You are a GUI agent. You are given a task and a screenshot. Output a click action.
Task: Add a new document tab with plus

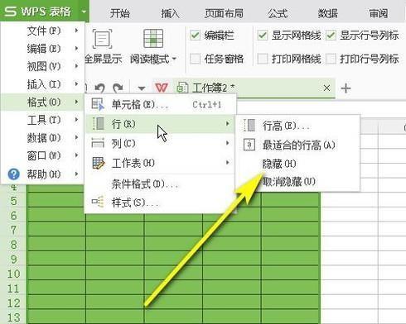[x=346, y=88]
